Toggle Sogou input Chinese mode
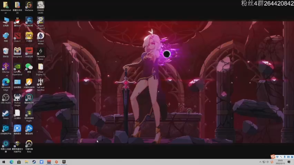 [x=277, y=157]
